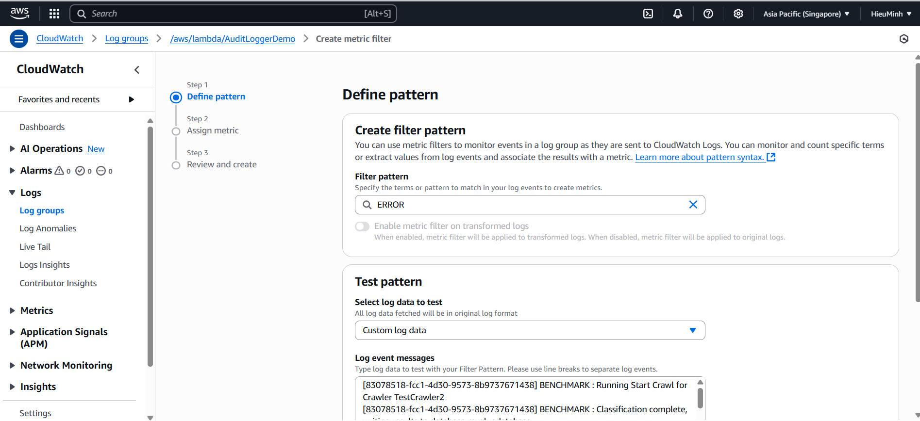This screenshot has height=421, width=920.
Task: Click the Define pattern step link
Action: (x=216, y=97)
